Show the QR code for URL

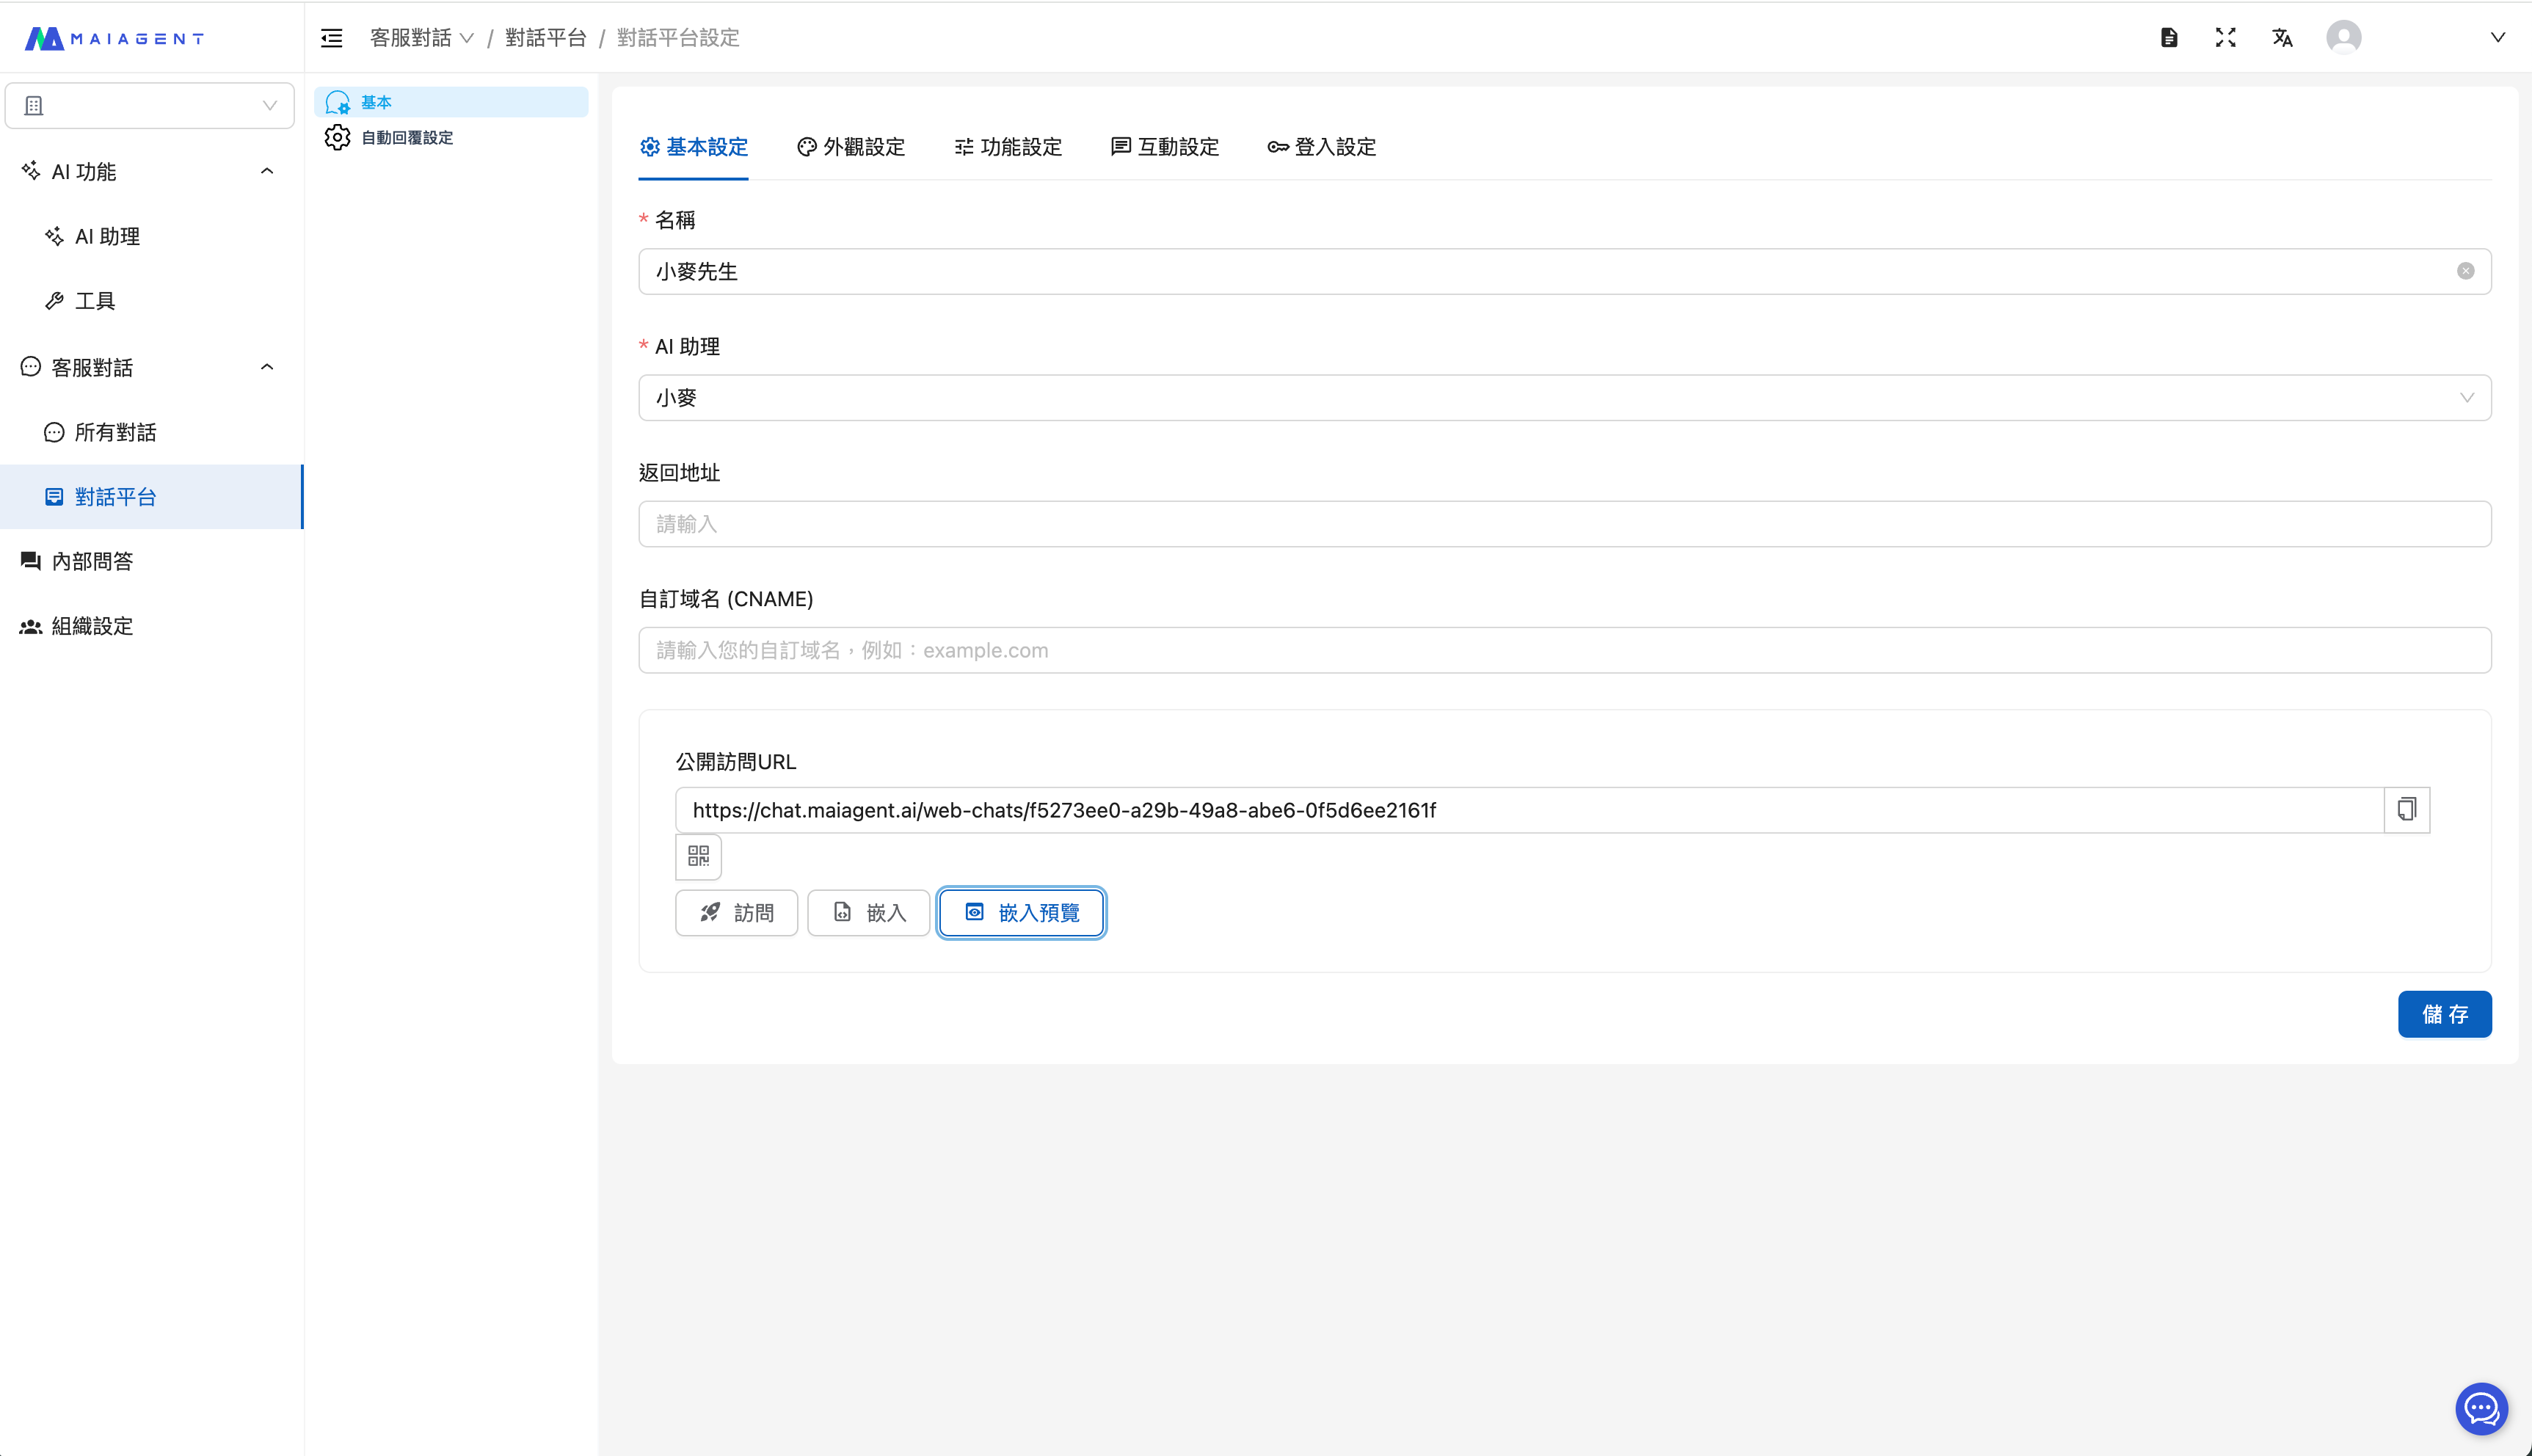pyautogui.click(x=698, y=856)
